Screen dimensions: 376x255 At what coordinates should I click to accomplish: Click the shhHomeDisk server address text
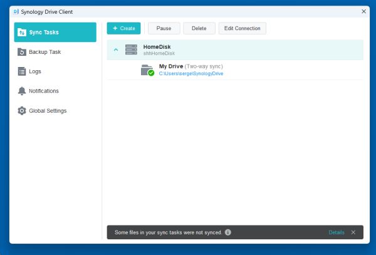159,53
